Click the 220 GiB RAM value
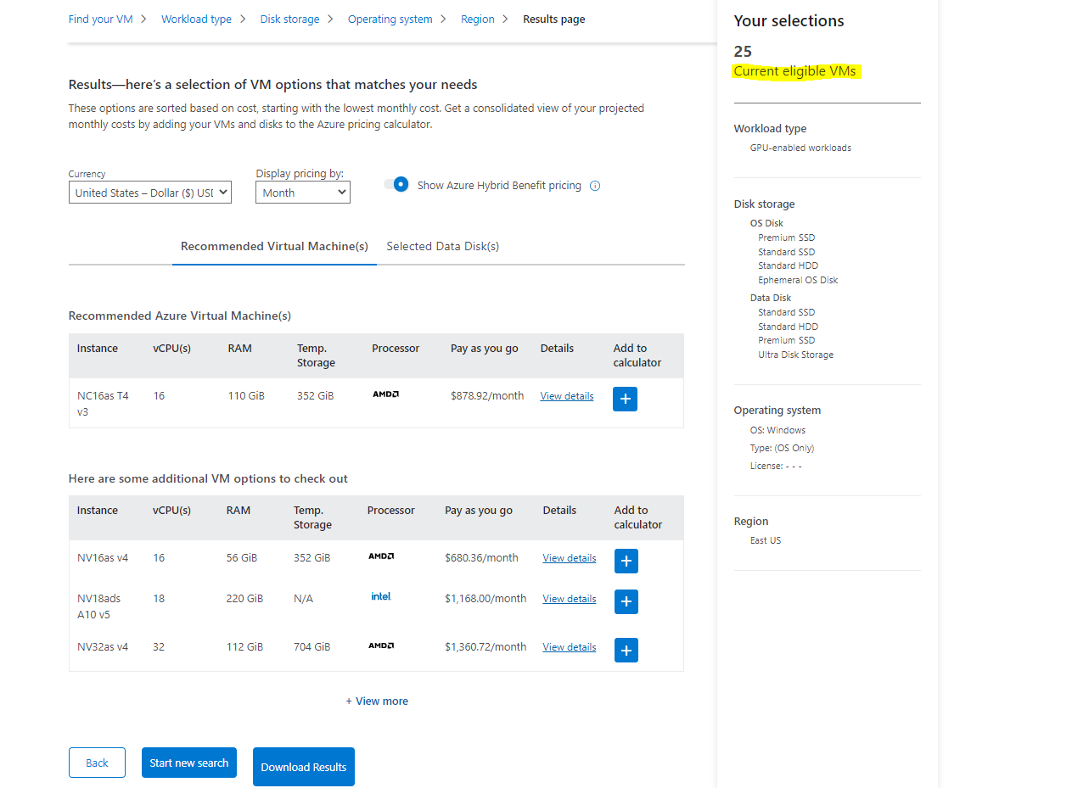Image resolution: width=1089 pixels, height=788 pixels. (x=244, y=599)
